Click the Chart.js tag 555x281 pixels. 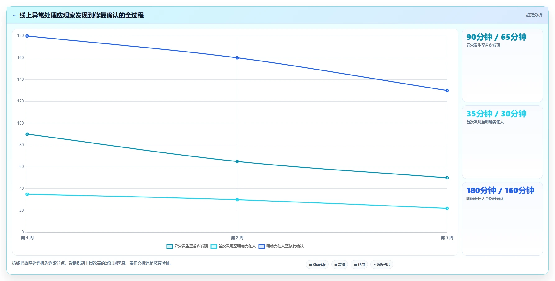[x=317, y=265]
